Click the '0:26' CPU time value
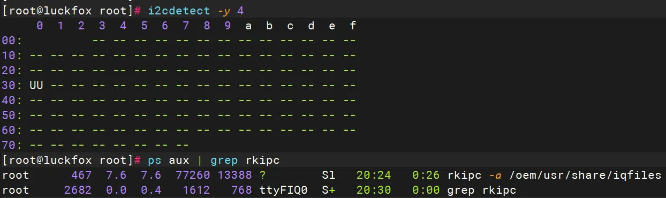666x198 pixels. [426, 175]
